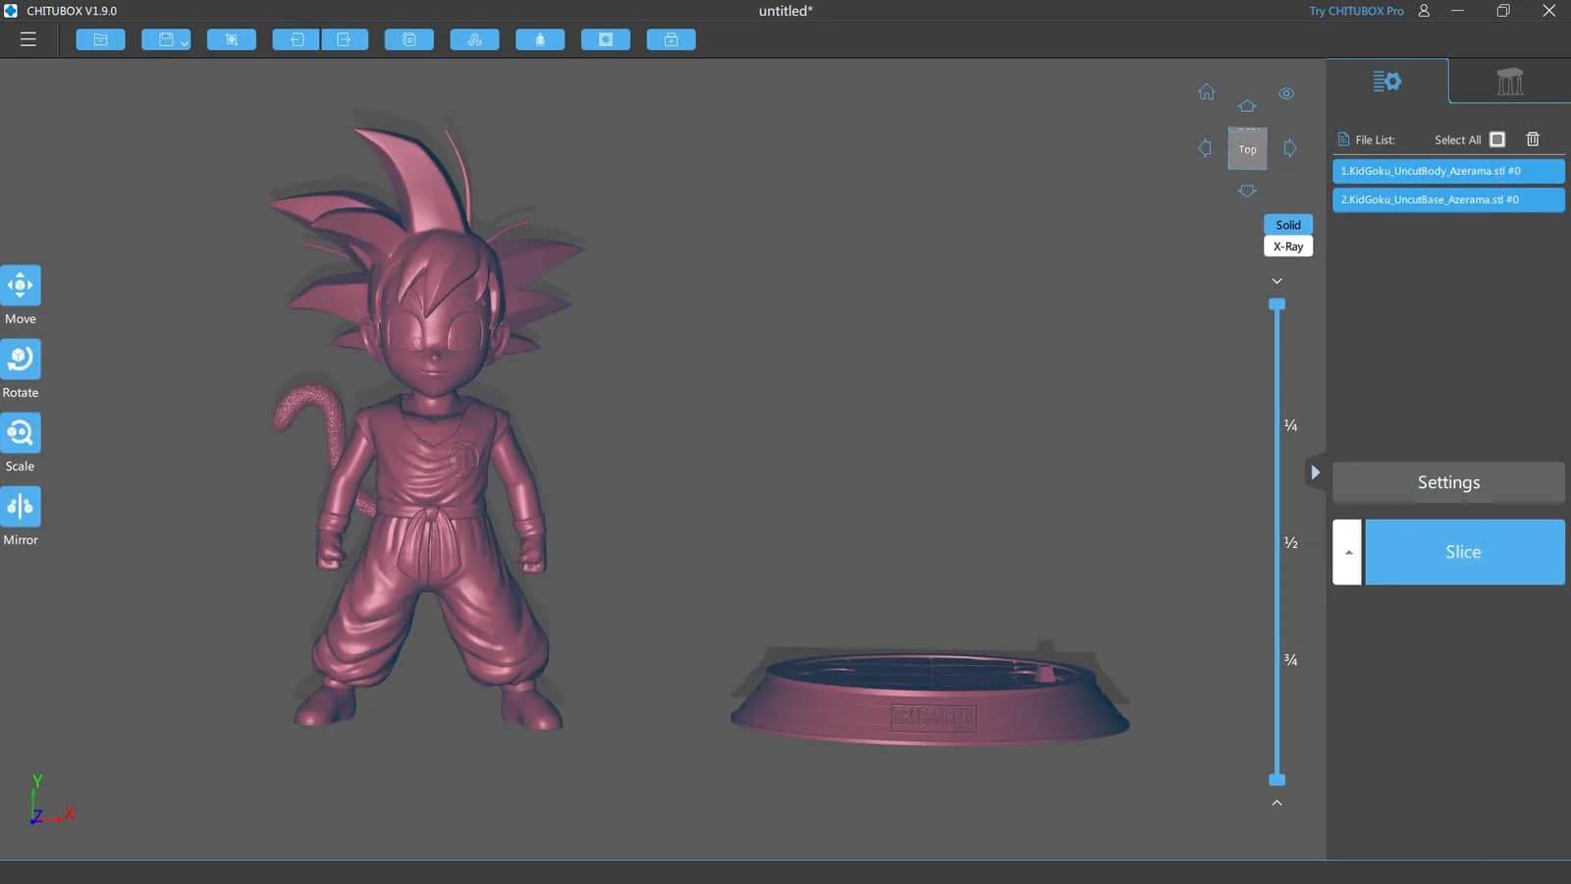1571x884 pixels.
Task: Toggle the eye perspective view icon
Action: [x=1286, y=93]
